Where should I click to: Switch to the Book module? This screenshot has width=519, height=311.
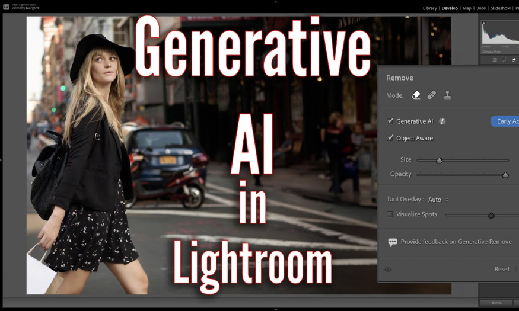481,8
